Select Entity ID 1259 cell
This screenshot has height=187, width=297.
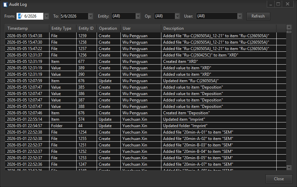point(86,36)
